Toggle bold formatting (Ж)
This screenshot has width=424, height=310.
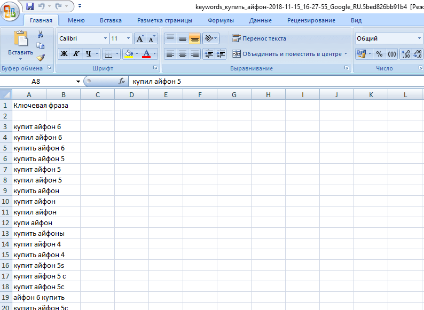pos(64,54)
